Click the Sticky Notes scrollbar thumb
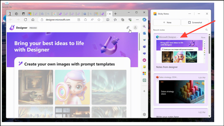The image size is (224, 126). tap(209, 45)
